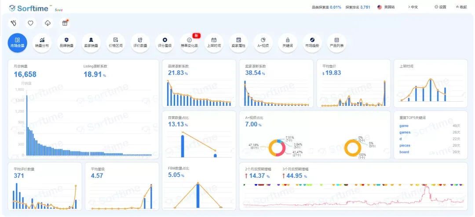Open the 卖家销量 seller icon
Screen dimensions: 475x217
(91, 43)
